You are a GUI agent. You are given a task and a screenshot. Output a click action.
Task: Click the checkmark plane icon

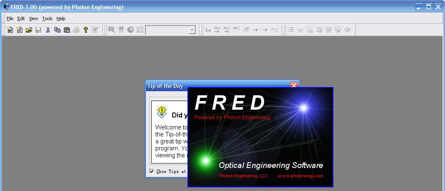click(x=300, y=30)
